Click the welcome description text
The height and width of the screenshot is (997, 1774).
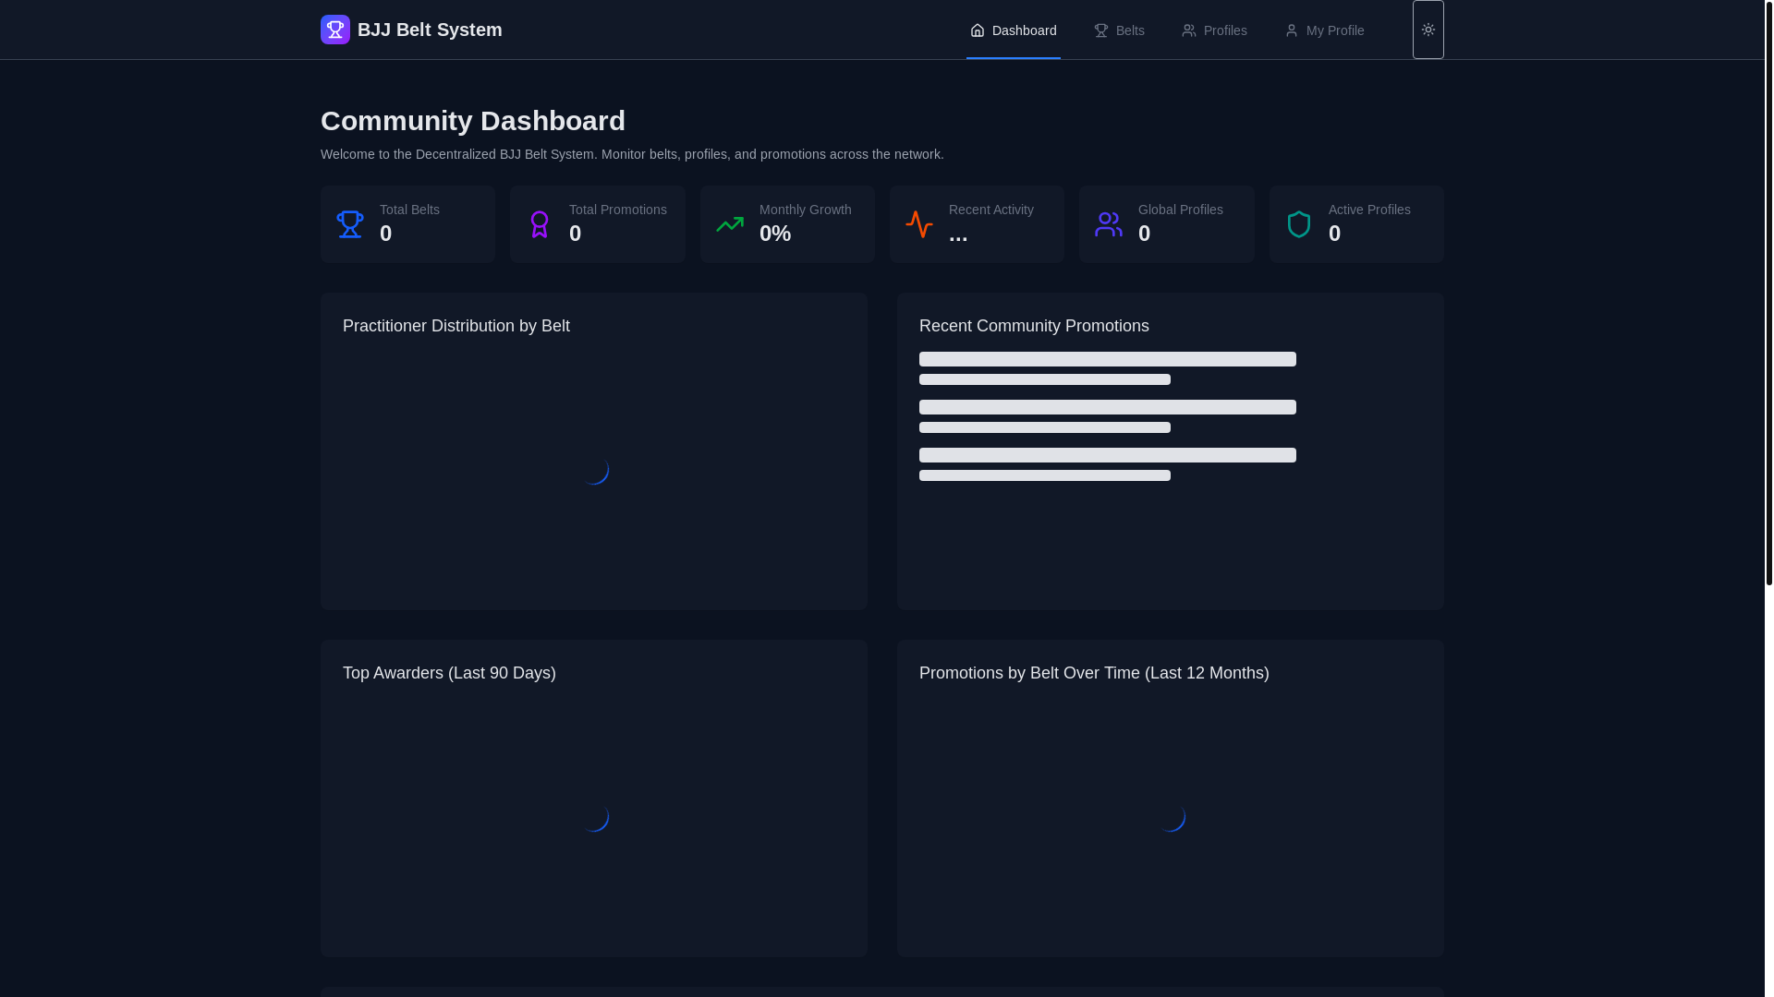632,154
